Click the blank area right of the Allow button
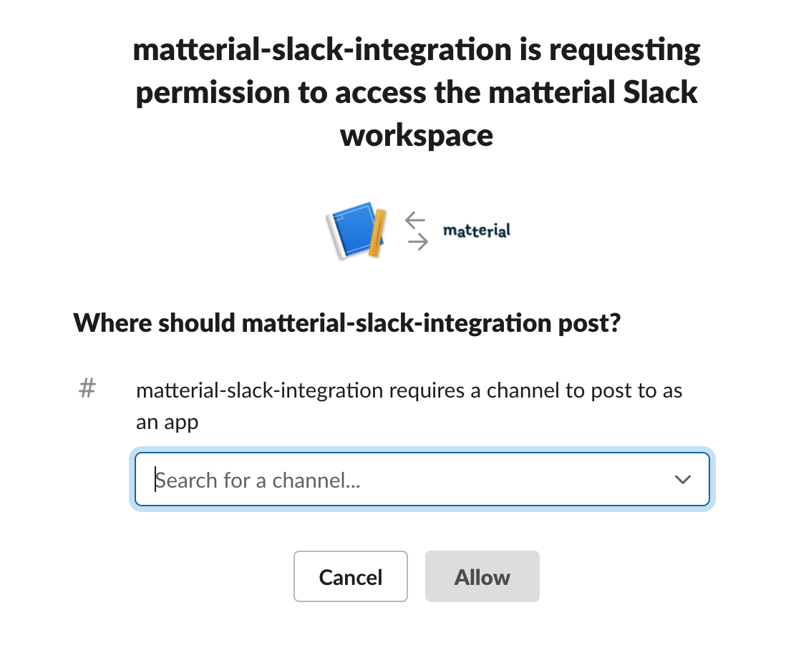Viewport: 796px width, 655px height. (634, 576)
